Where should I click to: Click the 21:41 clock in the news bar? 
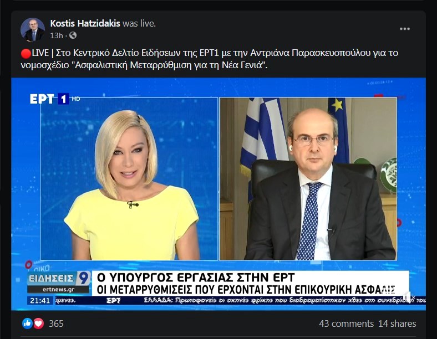[40, 301]
